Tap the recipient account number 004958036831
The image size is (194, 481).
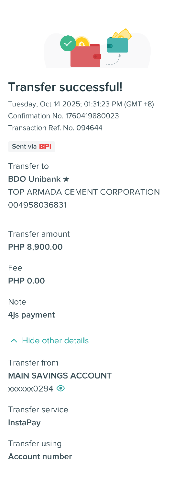(37, 205)
